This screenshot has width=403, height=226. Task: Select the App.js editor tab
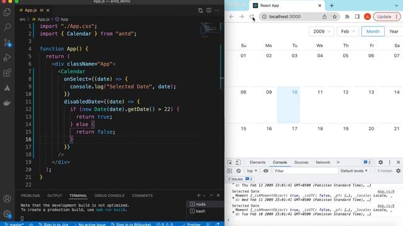click(x=31, y=10)
